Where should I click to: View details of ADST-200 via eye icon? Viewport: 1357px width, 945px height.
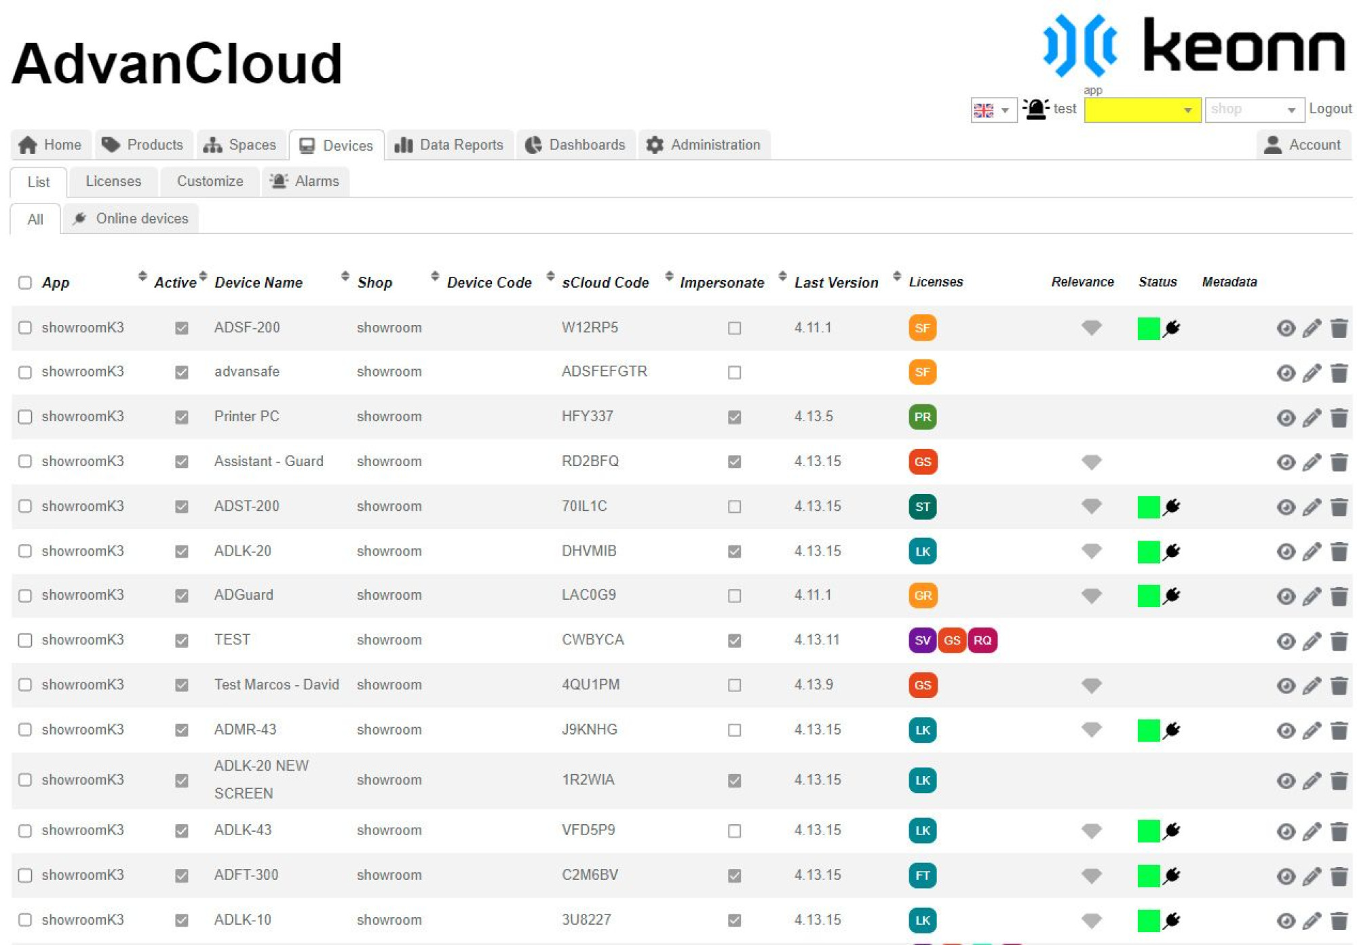pyautogui.click(x=1285, y=507)
